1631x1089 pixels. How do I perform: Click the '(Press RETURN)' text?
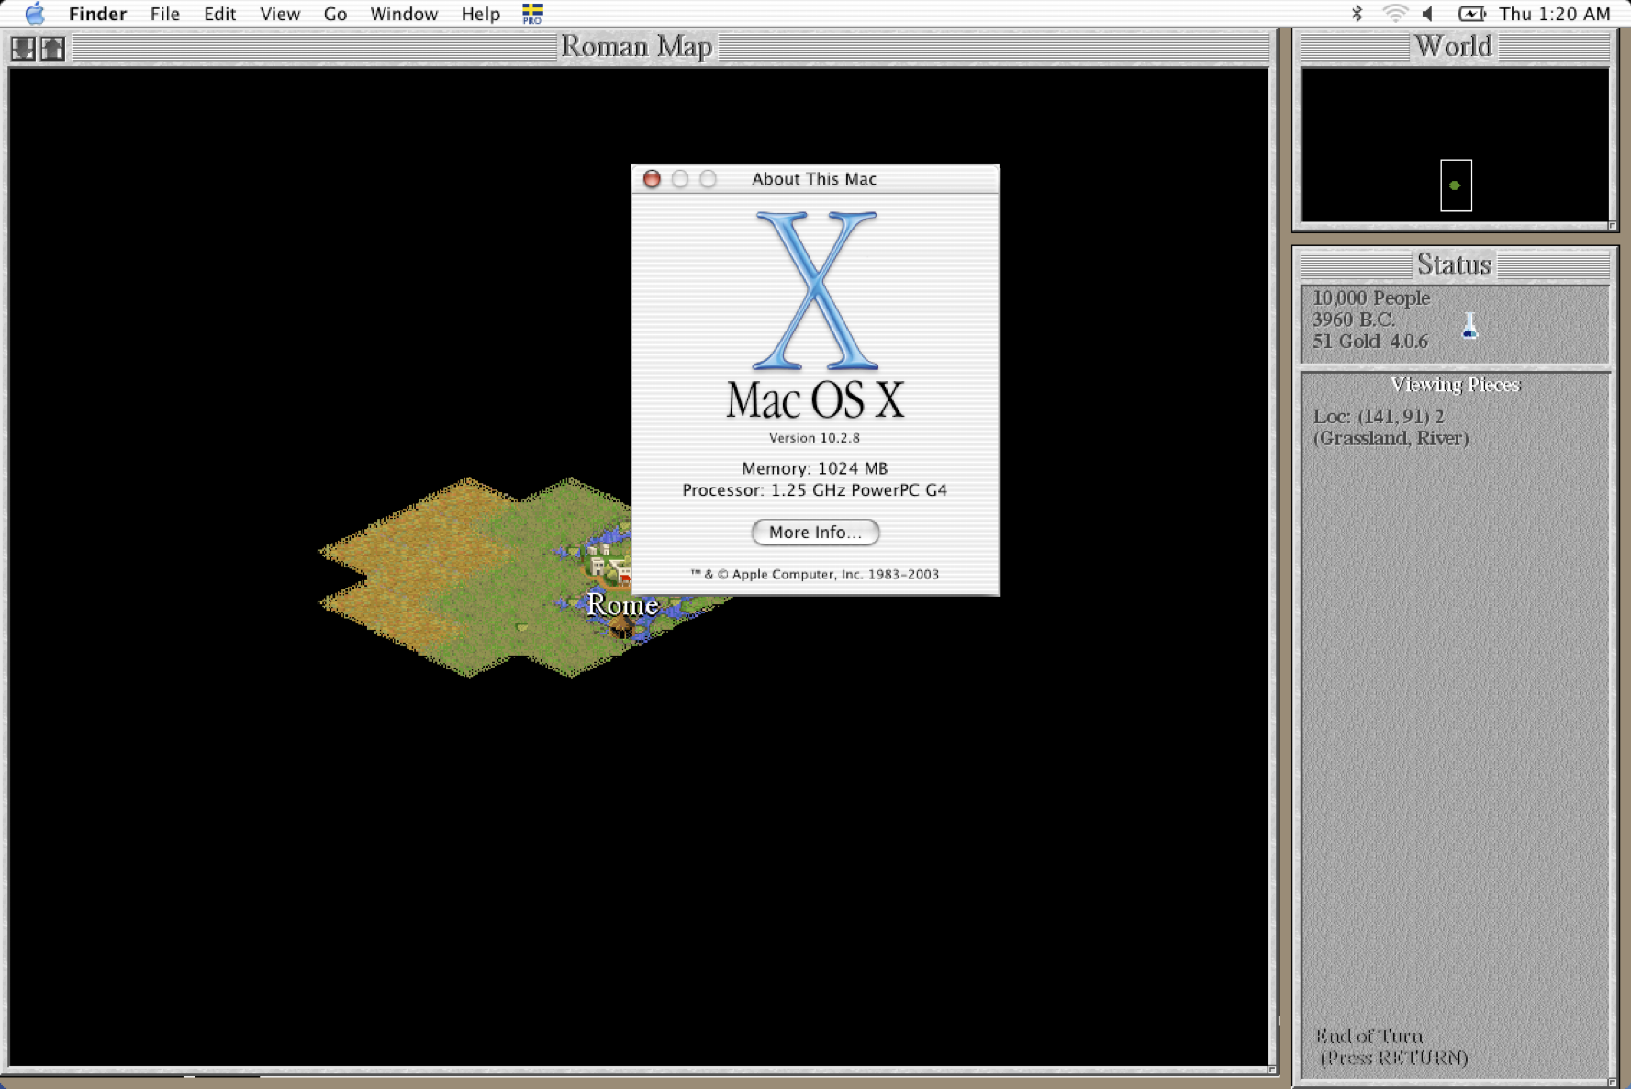(x=1394, y=1059)
